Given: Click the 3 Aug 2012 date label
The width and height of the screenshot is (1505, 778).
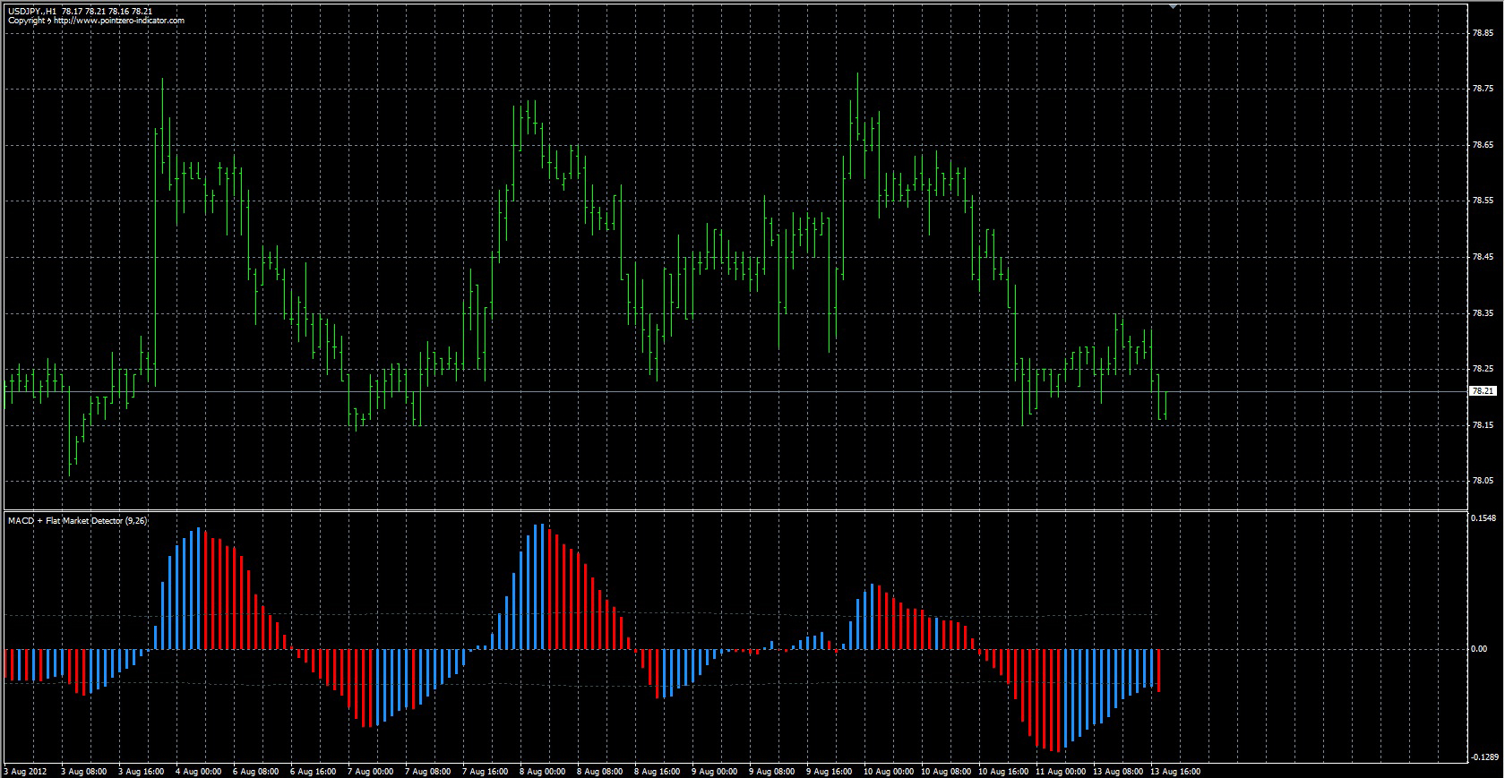Looking at the screenshot, I should point(25,771).
